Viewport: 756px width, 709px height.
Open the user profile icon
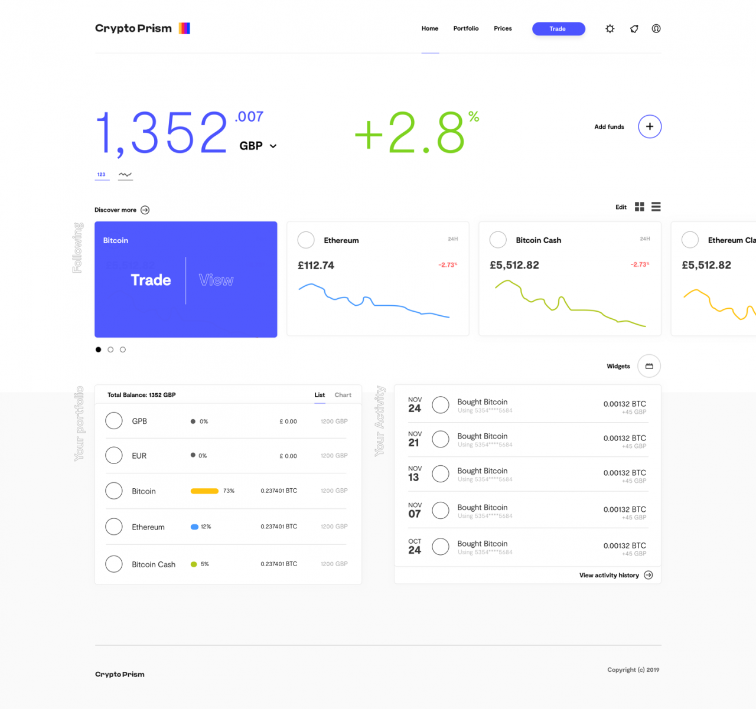(656, 28)
